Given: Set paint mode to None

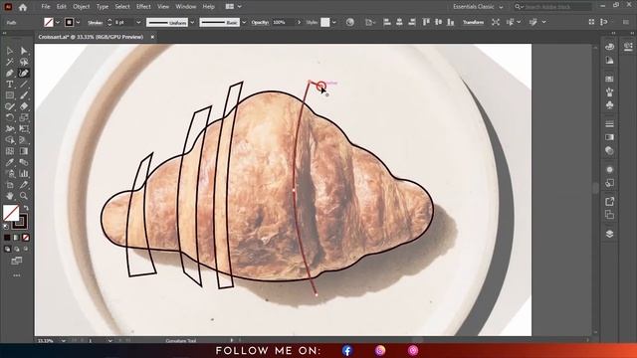Looking at the screenshot, I should (x=26, y=238).
